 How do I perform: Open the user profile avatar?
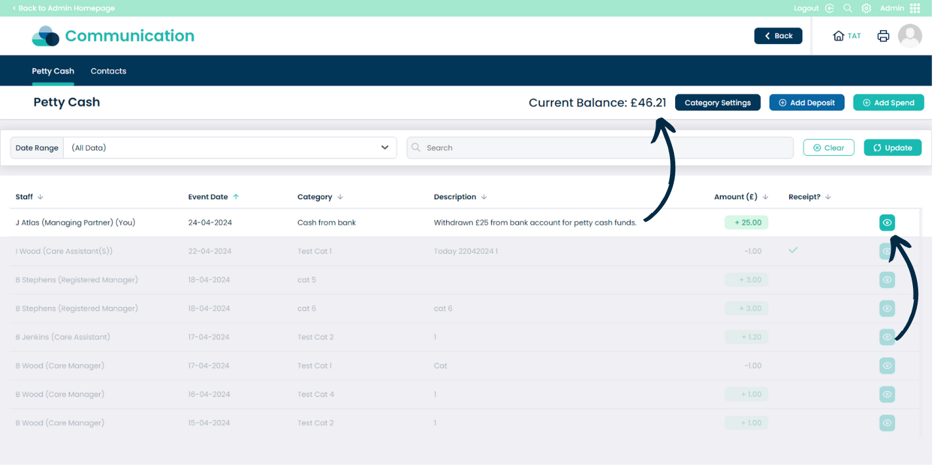(x=910, y=36)
